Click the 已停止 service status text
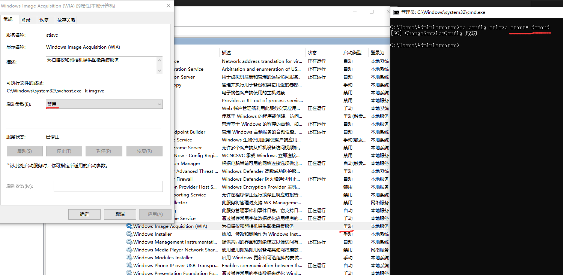The height and width of the screenshot is (275, 563). click(x=53, y=137)
